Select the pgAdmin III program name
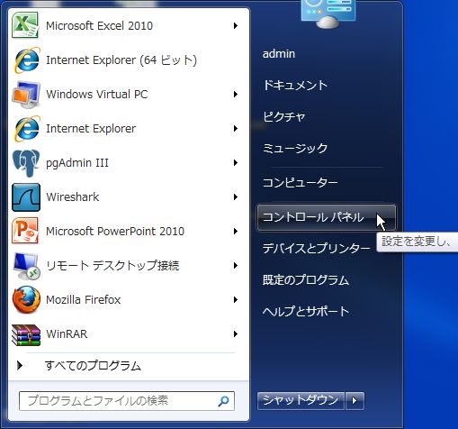The width and height of the screenshot is (458, 429). coord(77,163)
